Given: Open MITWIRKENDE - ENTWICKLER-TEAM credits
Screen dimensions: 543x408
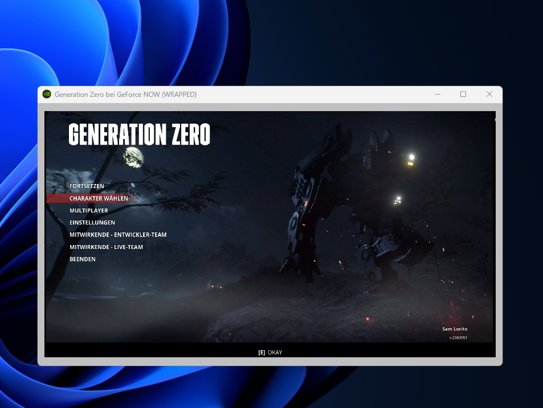Looking at the screenshot, I should coord(118,234).
